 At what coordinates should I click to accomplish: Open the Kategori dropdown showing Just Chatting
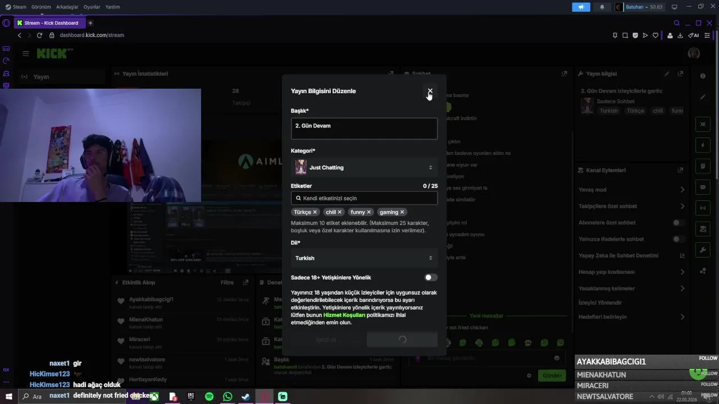click(364, 167)
